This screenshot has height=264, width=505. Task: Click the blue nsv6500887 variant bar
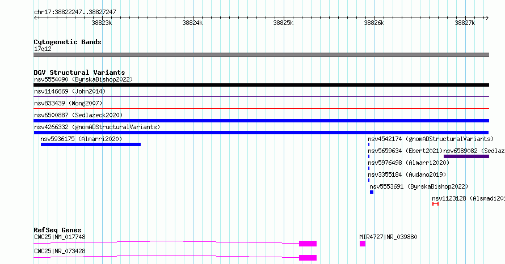pyautogui.click(x=261, y=121)
